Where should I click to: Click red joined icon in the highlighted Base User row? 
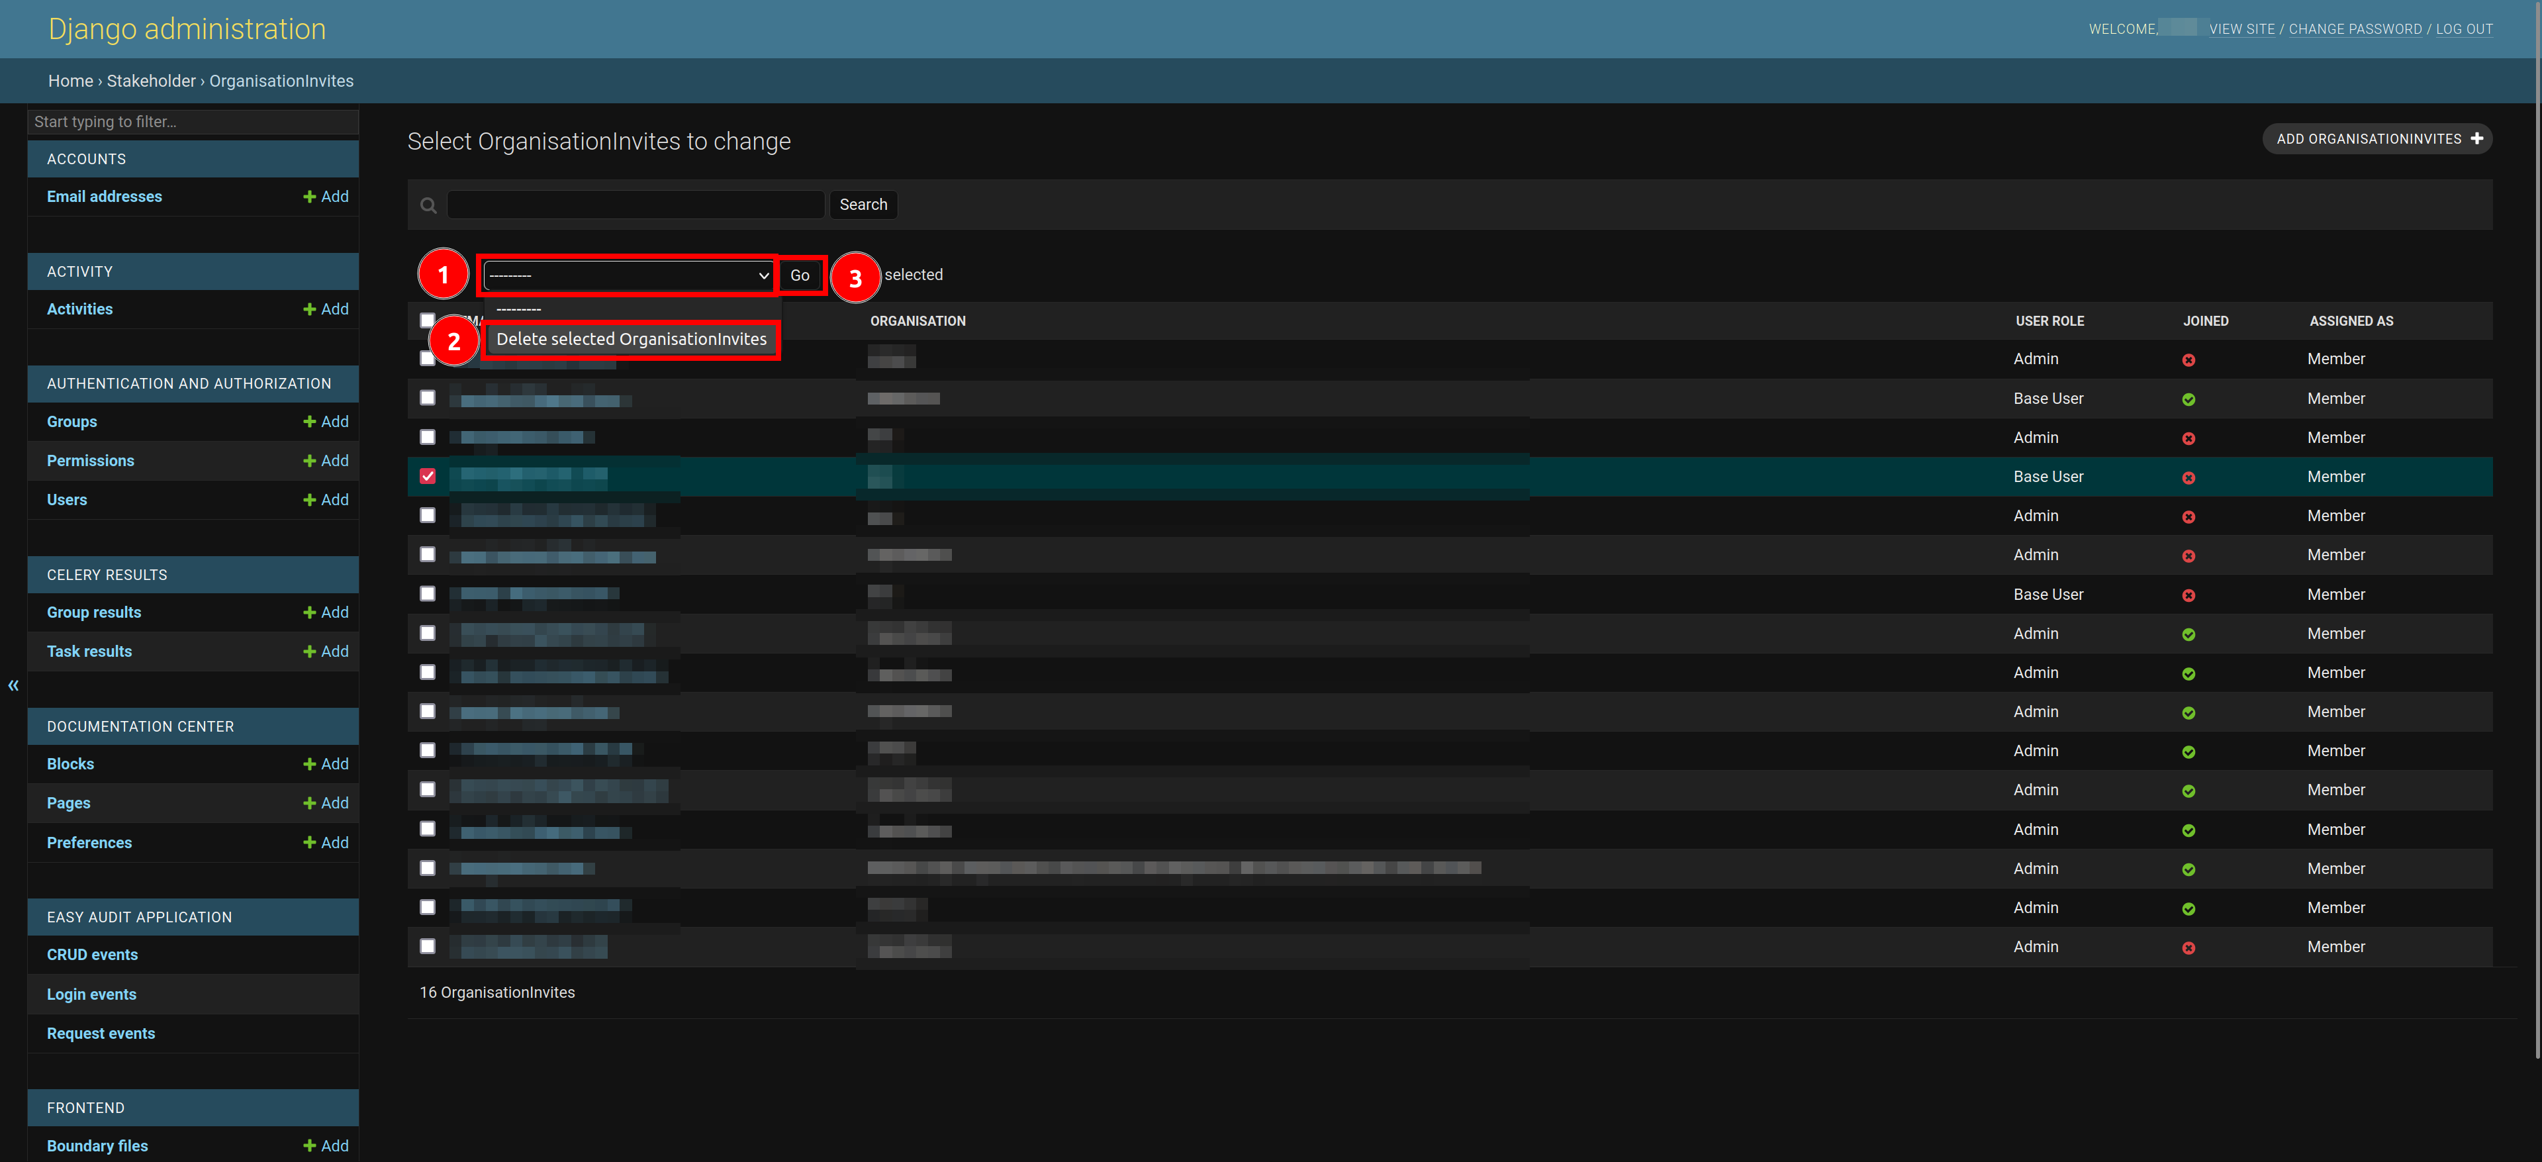coord(2188,478)
